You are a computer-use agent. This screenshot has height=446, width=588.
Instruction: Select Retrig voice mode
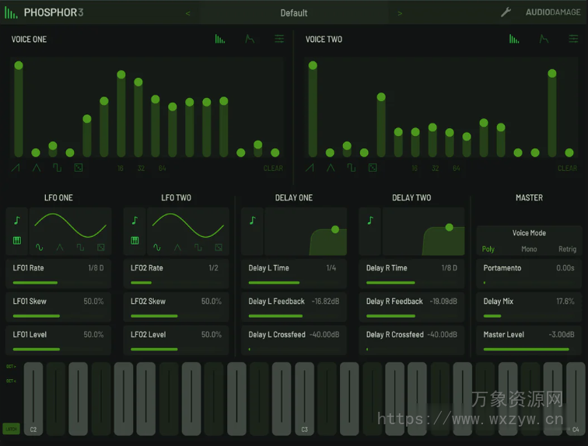click(567, 249)
